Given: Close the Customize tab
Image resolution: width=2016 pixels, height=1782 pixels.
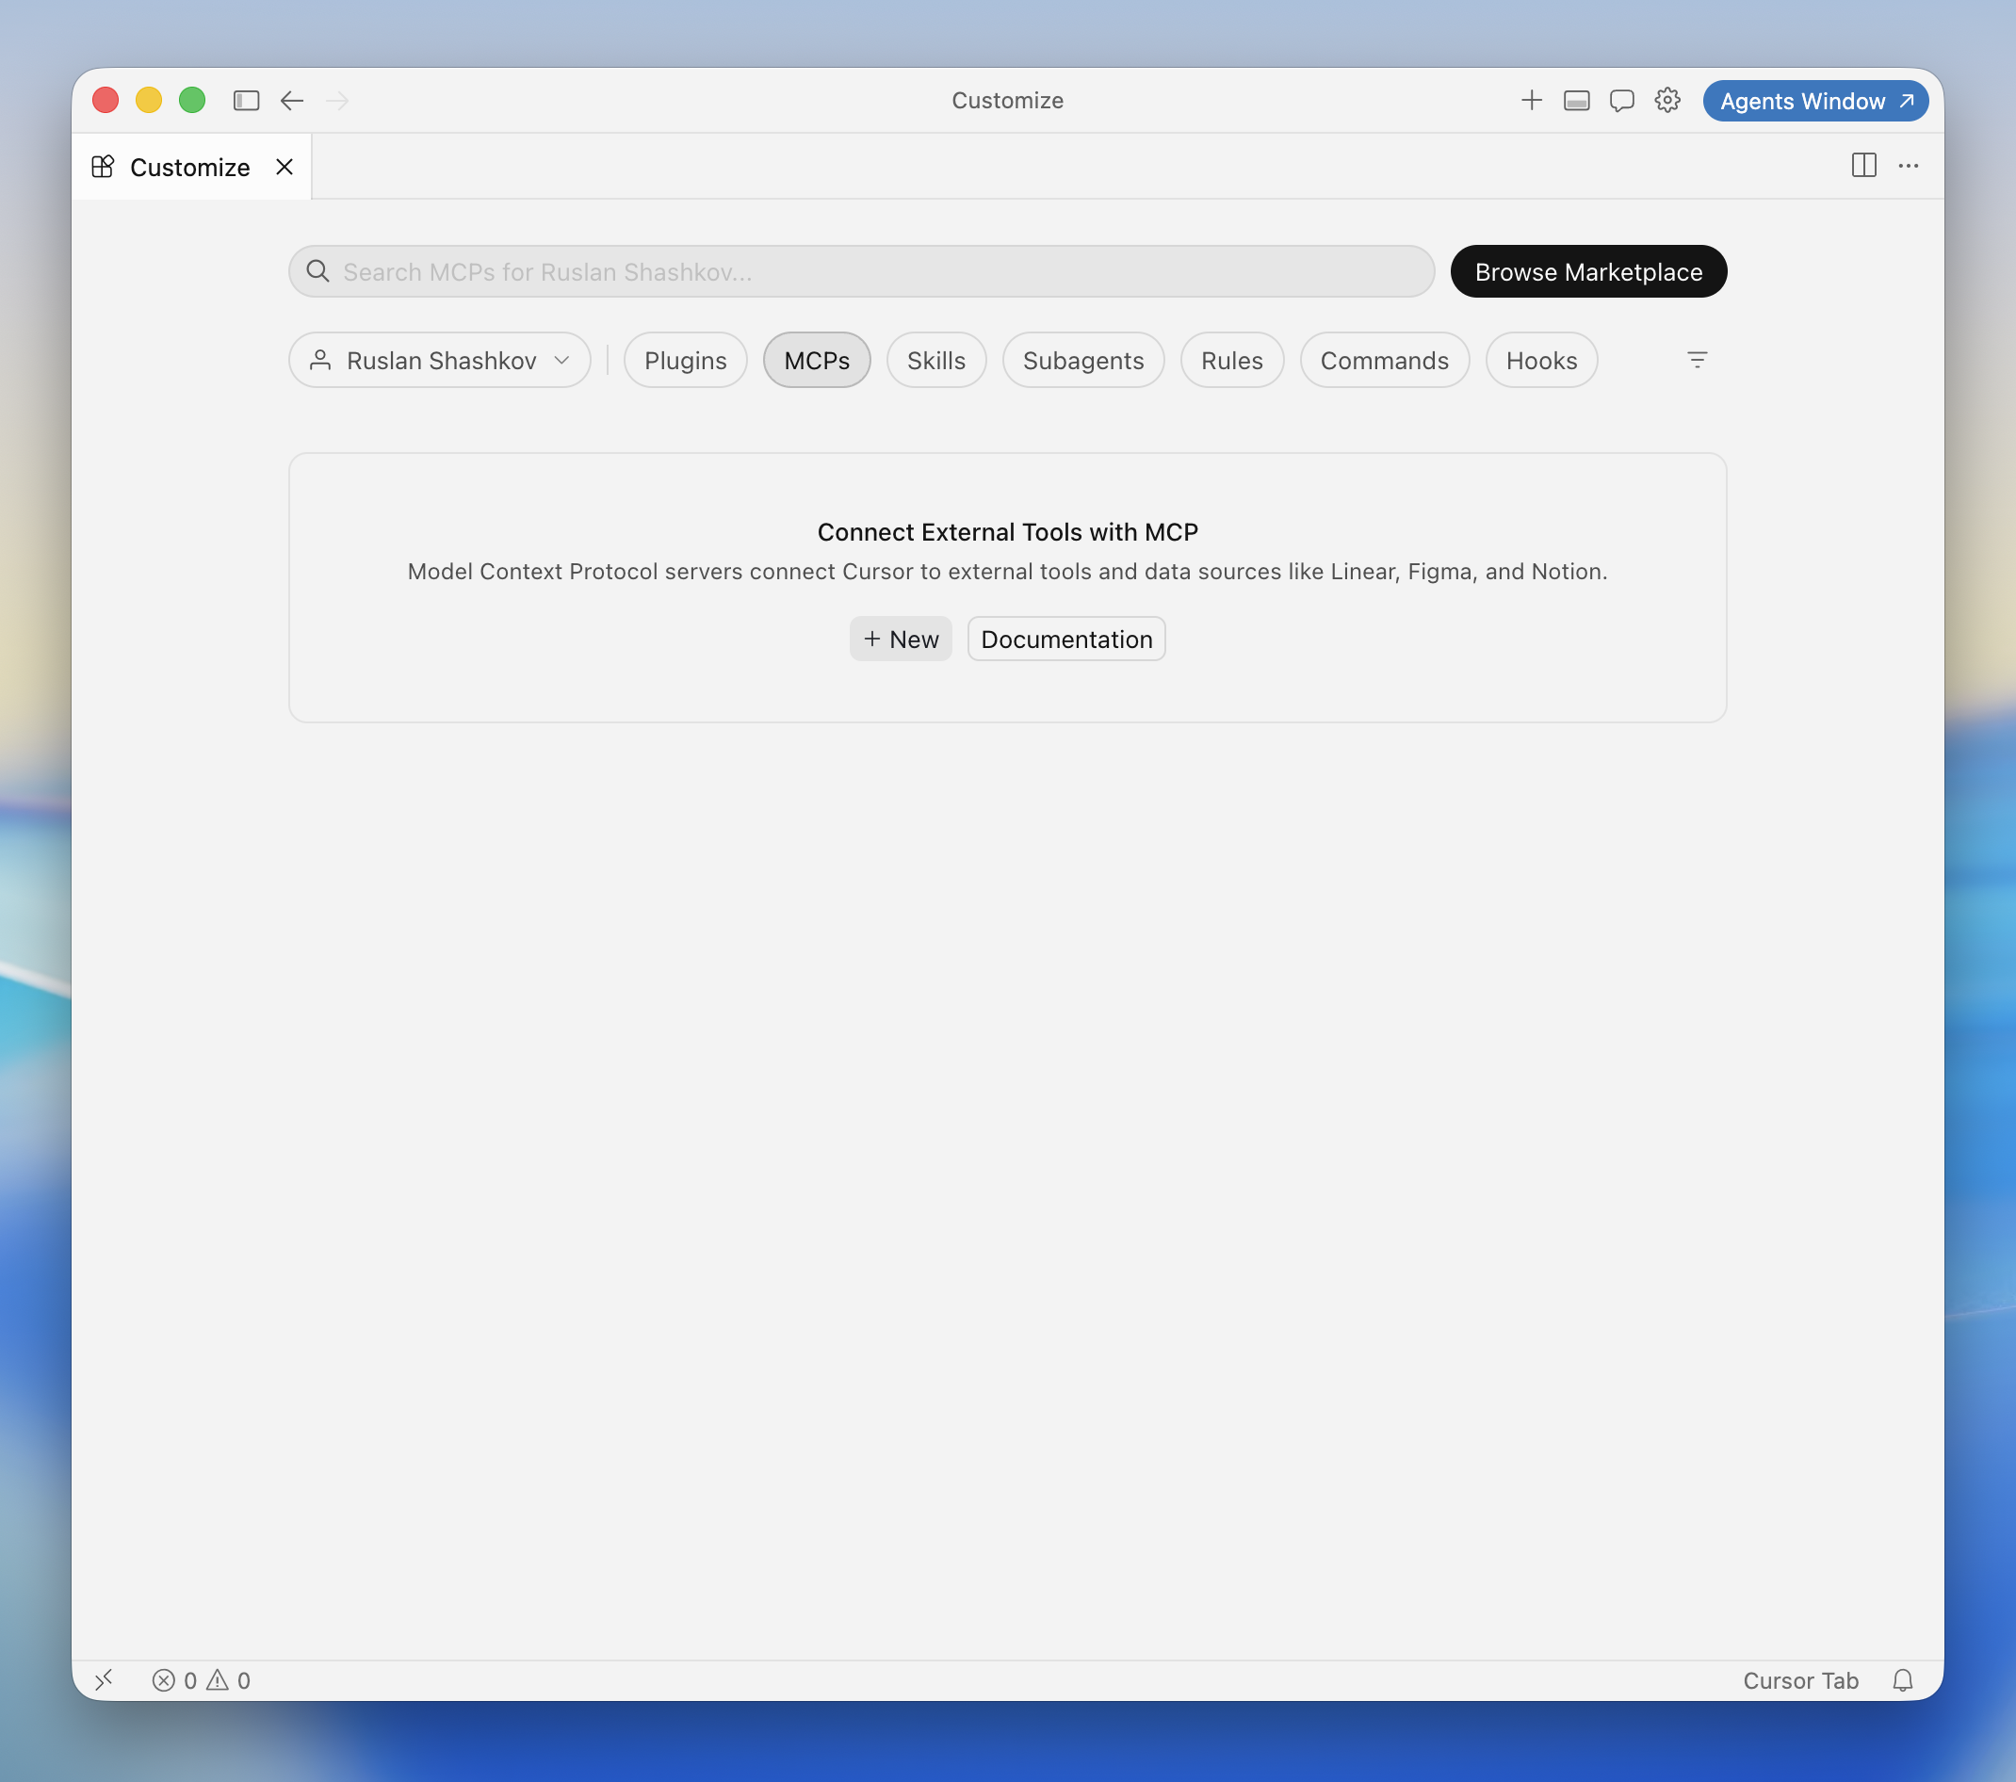Looking at the screenshot, I should (x=285, y=167).
